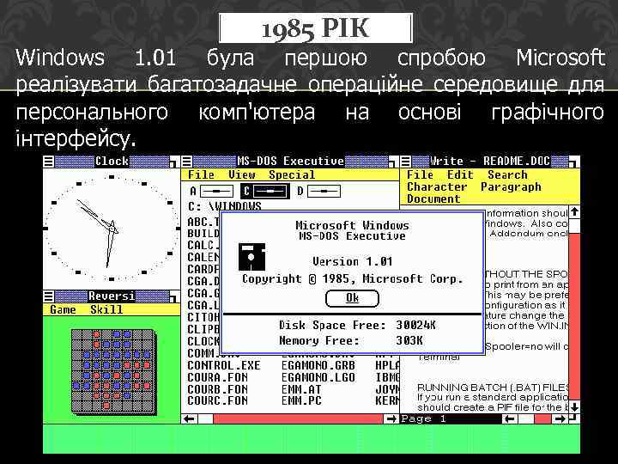Viewport: 618px width, 464px height.
Task: Open Character menu in Write
Action: tap(437, 187)
